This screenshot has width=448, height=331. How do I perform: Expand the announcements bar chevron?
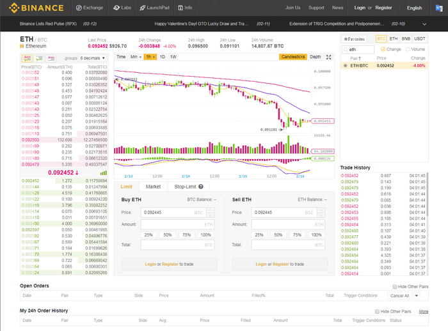(x=424, y=24)
